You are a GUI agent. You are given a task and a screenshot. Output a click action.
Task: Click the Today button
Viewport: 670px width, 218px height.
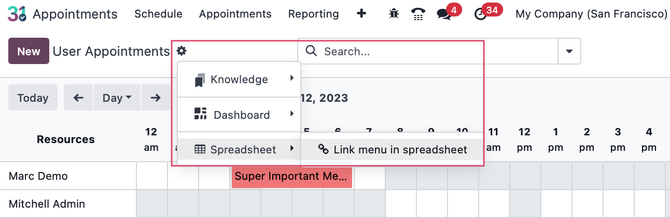coord(33,98)
